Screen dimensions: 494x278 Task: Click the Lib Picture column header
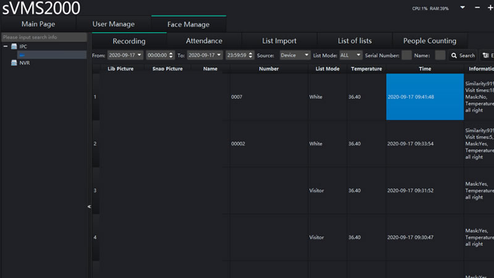(120, 69)
